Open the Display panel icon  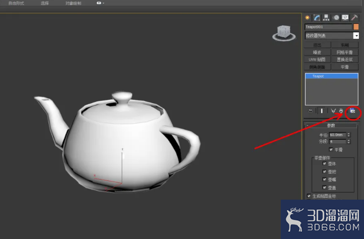point(345,18)
